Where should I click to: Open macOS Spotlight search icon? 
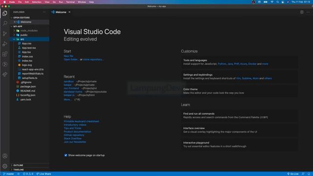pyautogui.click(x=277, y=2)
